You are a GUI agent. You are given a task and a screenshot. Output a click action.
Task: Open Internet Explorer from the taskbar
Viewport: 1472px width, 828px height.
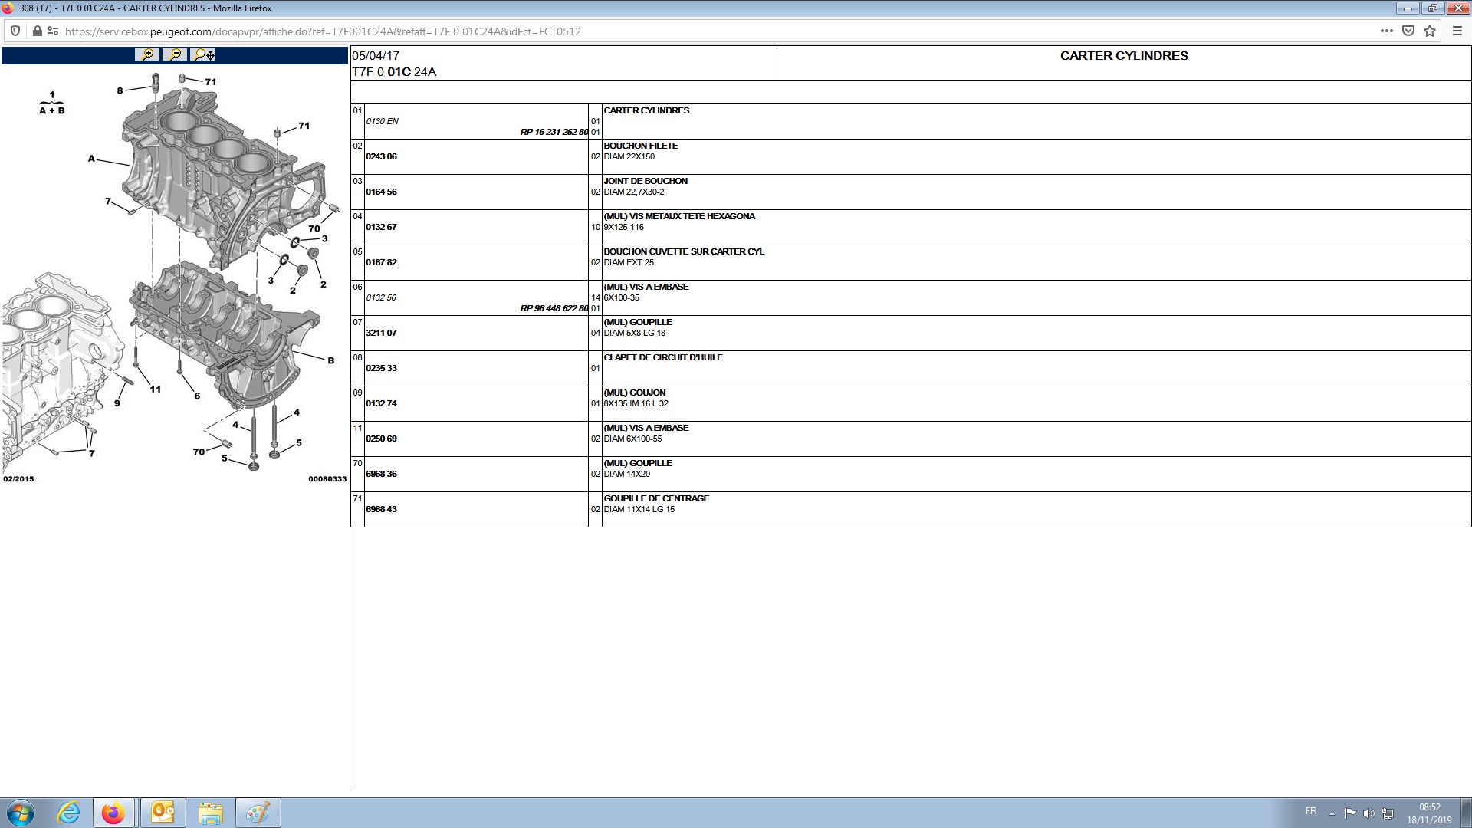point(69,813)
